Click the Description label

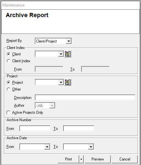(x=23, y=98)
